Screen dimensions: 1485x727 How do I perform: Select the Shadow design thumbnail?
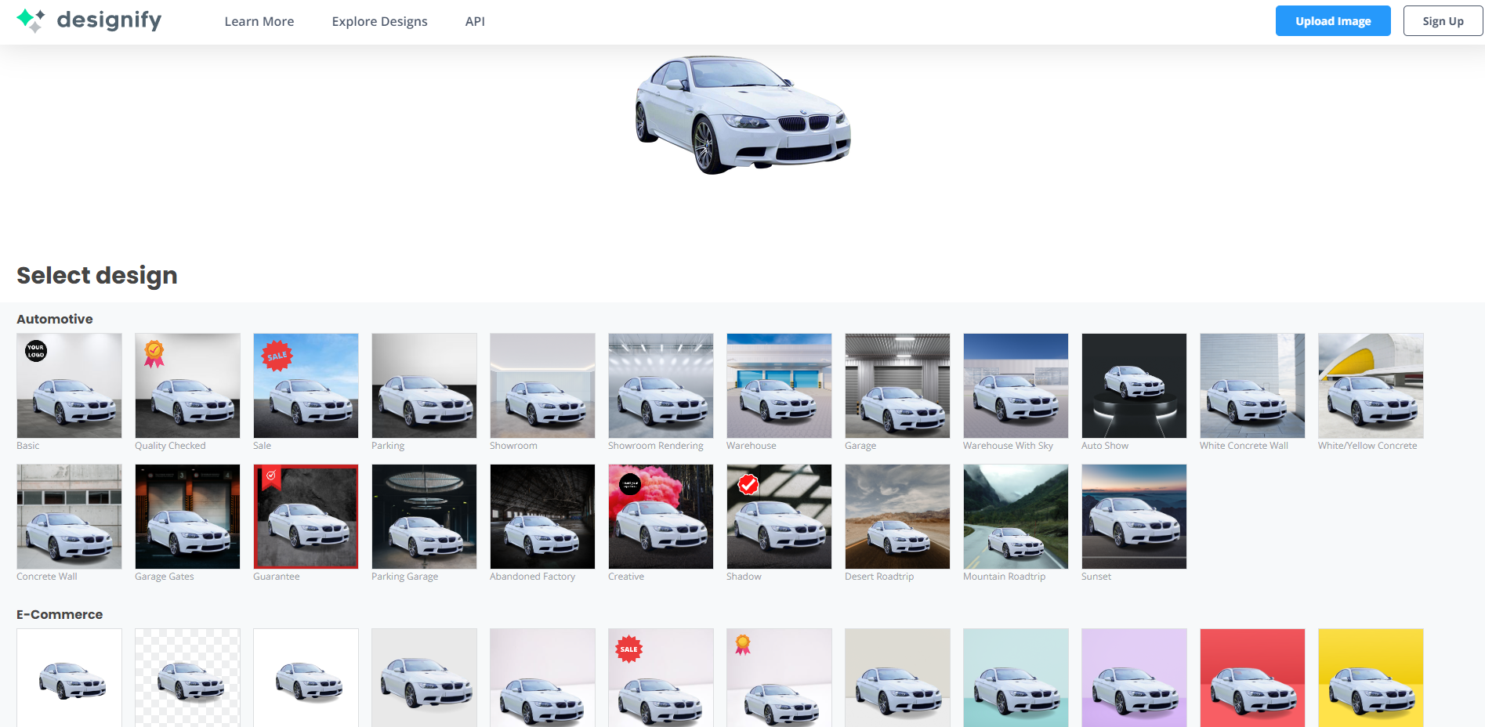coord(779,516)
